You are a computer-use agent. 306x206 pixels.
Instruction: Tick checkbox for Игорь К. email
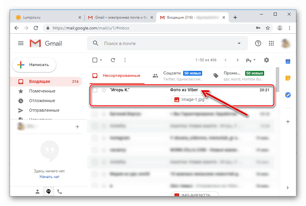click(95, 90)
